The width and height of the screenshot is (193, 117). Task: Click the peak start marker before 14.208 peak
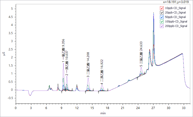coord(85,92)
